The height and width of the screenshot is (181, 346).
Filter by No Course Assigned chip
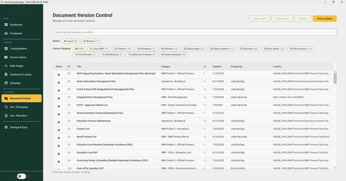(x=174, y=54)
